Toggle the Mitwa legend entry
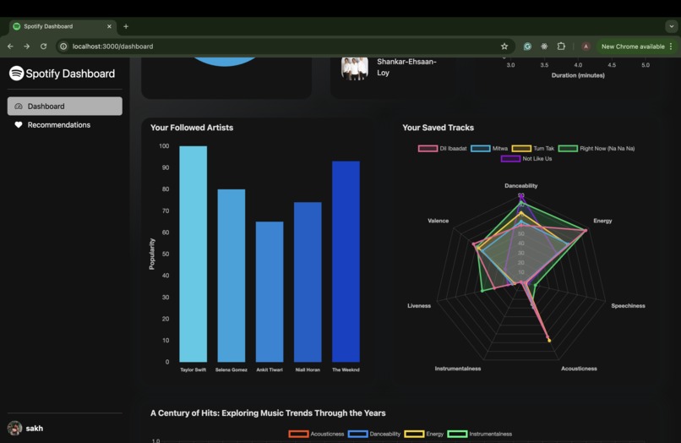 (x=489, y=148)
